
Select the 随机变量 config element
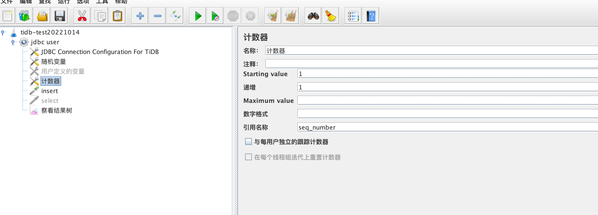click(x=54, y=62)
